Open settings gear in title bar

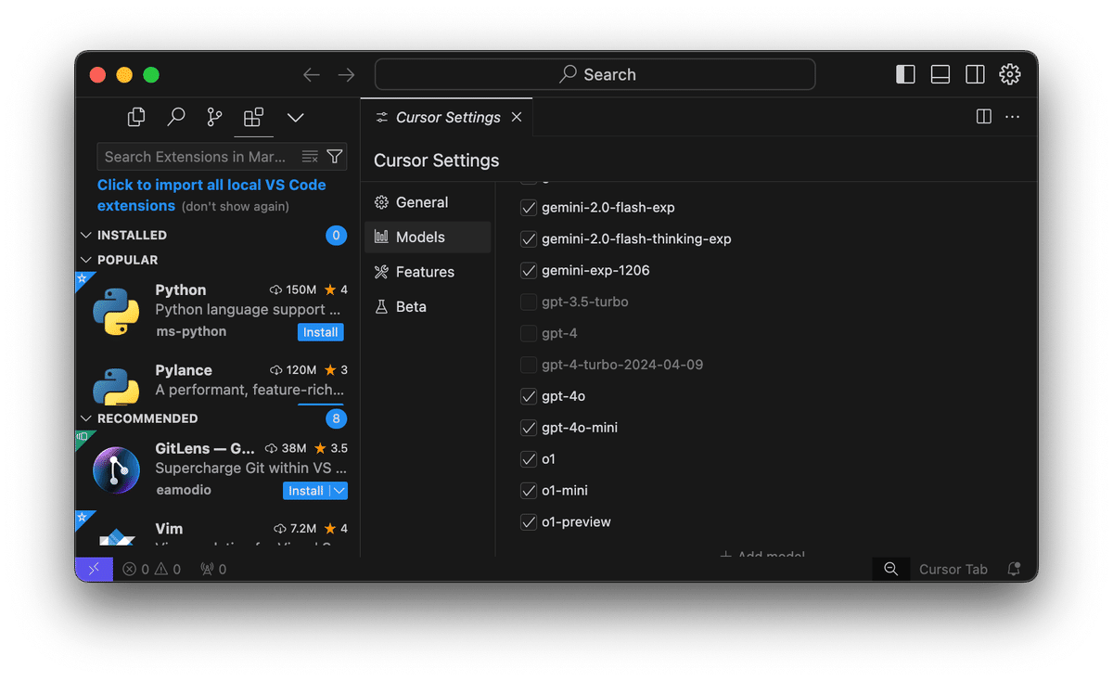click(x=1010, y=75)
